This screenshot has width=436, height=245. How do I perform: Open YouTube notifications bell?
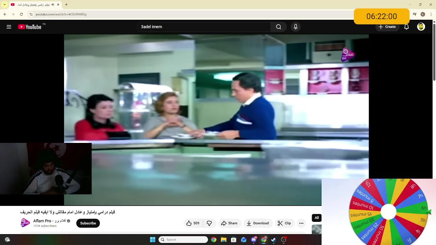(406, 27)
